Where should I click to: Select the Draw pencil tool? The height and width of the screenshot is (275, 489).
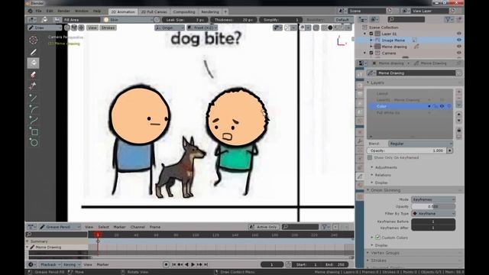click(34, 52)
